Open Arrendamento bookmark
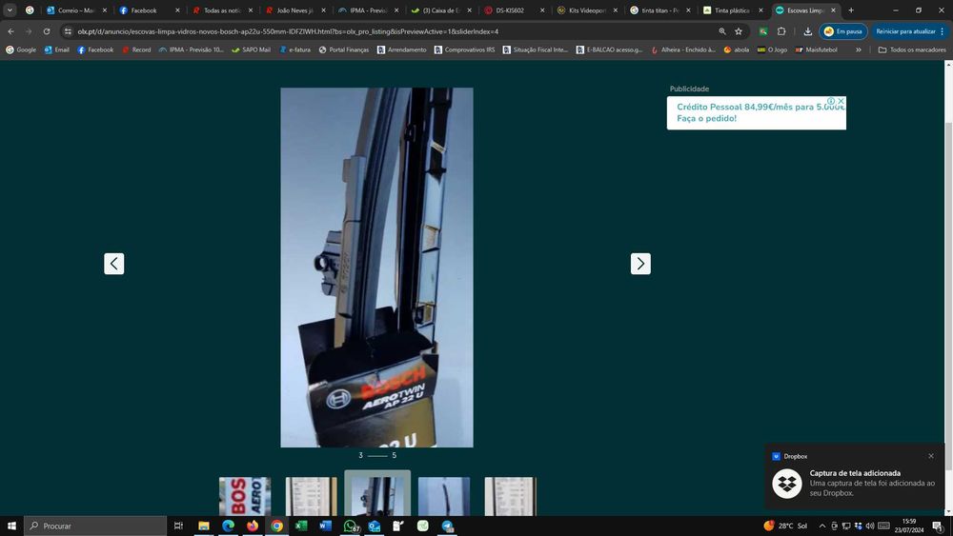Viewport: 953px width, 536px height. point(402,50)
